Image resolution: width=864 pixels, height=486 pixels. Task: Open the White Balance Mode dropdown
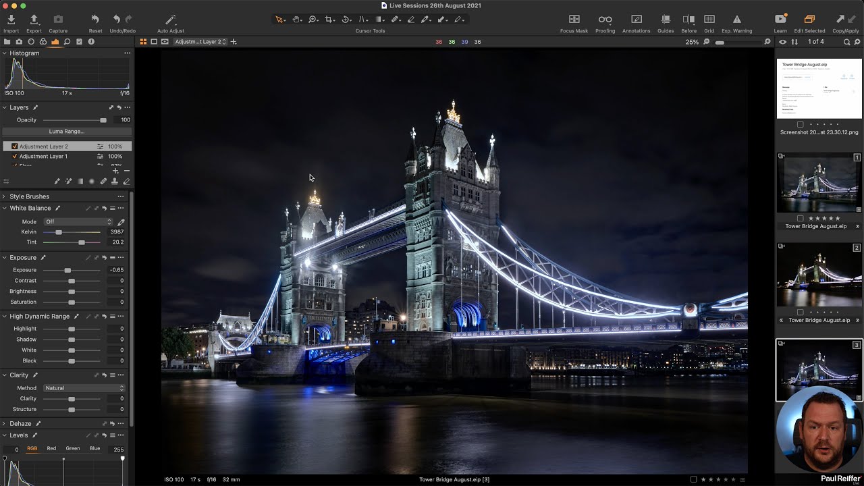click(x=78, y=222)
